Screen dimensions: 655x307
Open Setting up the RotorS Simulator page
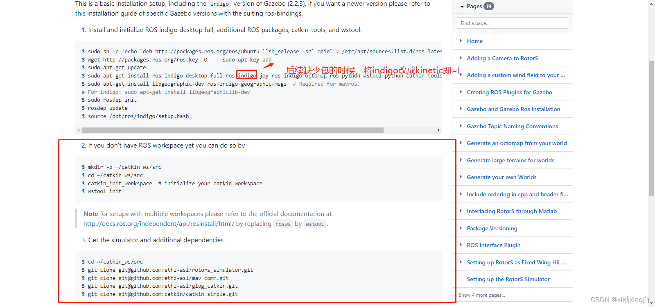pyautogui.click(x=508, y=279)
